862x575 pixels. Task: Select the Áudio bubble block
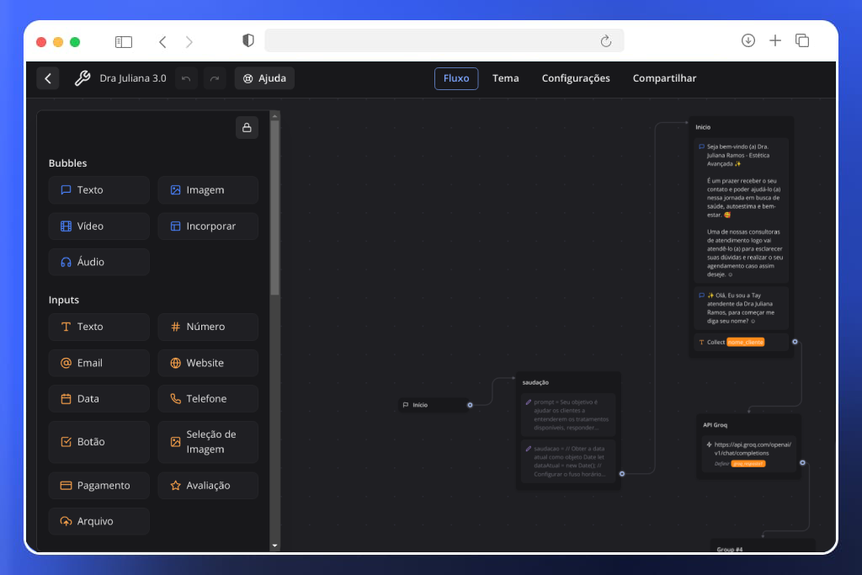(x=98, y=262)
